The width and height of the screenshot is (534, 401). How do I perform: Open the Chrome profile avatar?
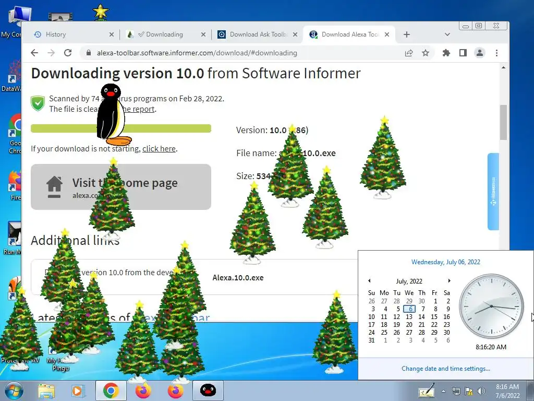point(480,53)
